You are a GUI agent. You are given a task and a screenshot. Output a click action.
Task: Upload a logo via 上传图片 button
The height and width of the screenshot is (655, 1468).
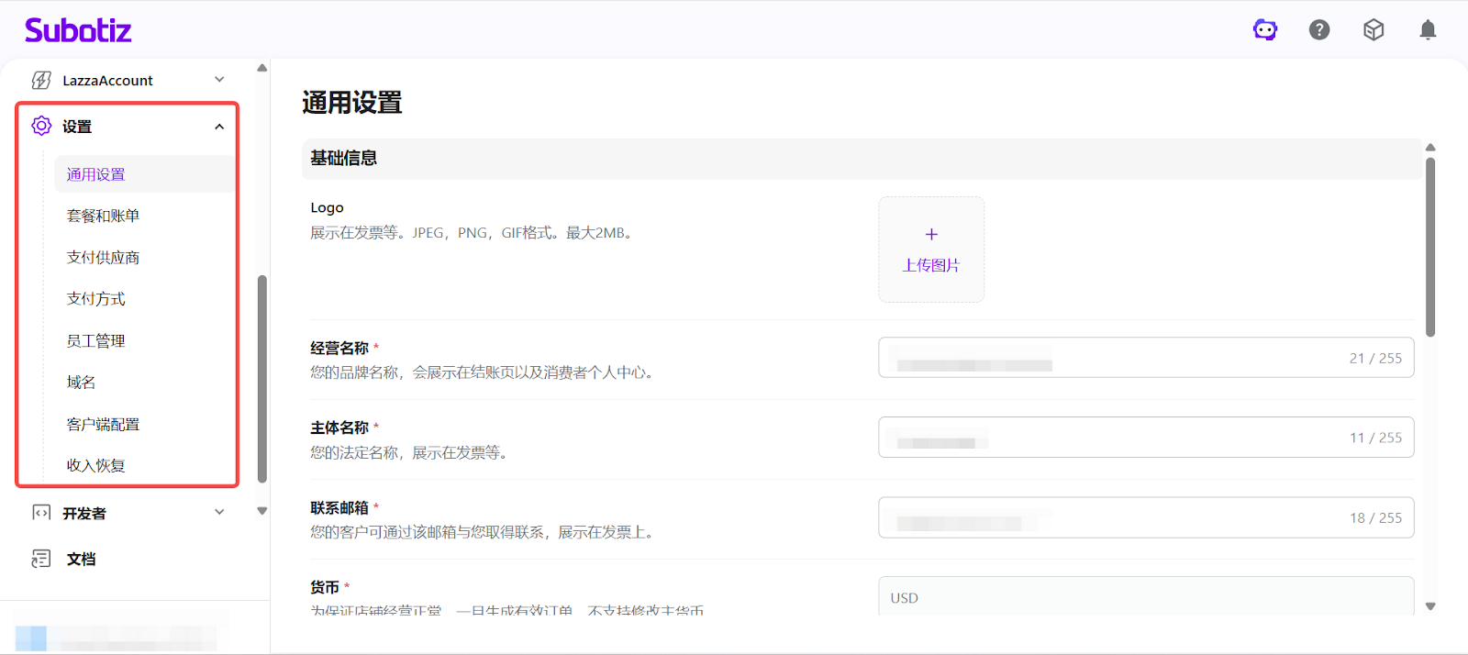(931, 250)
